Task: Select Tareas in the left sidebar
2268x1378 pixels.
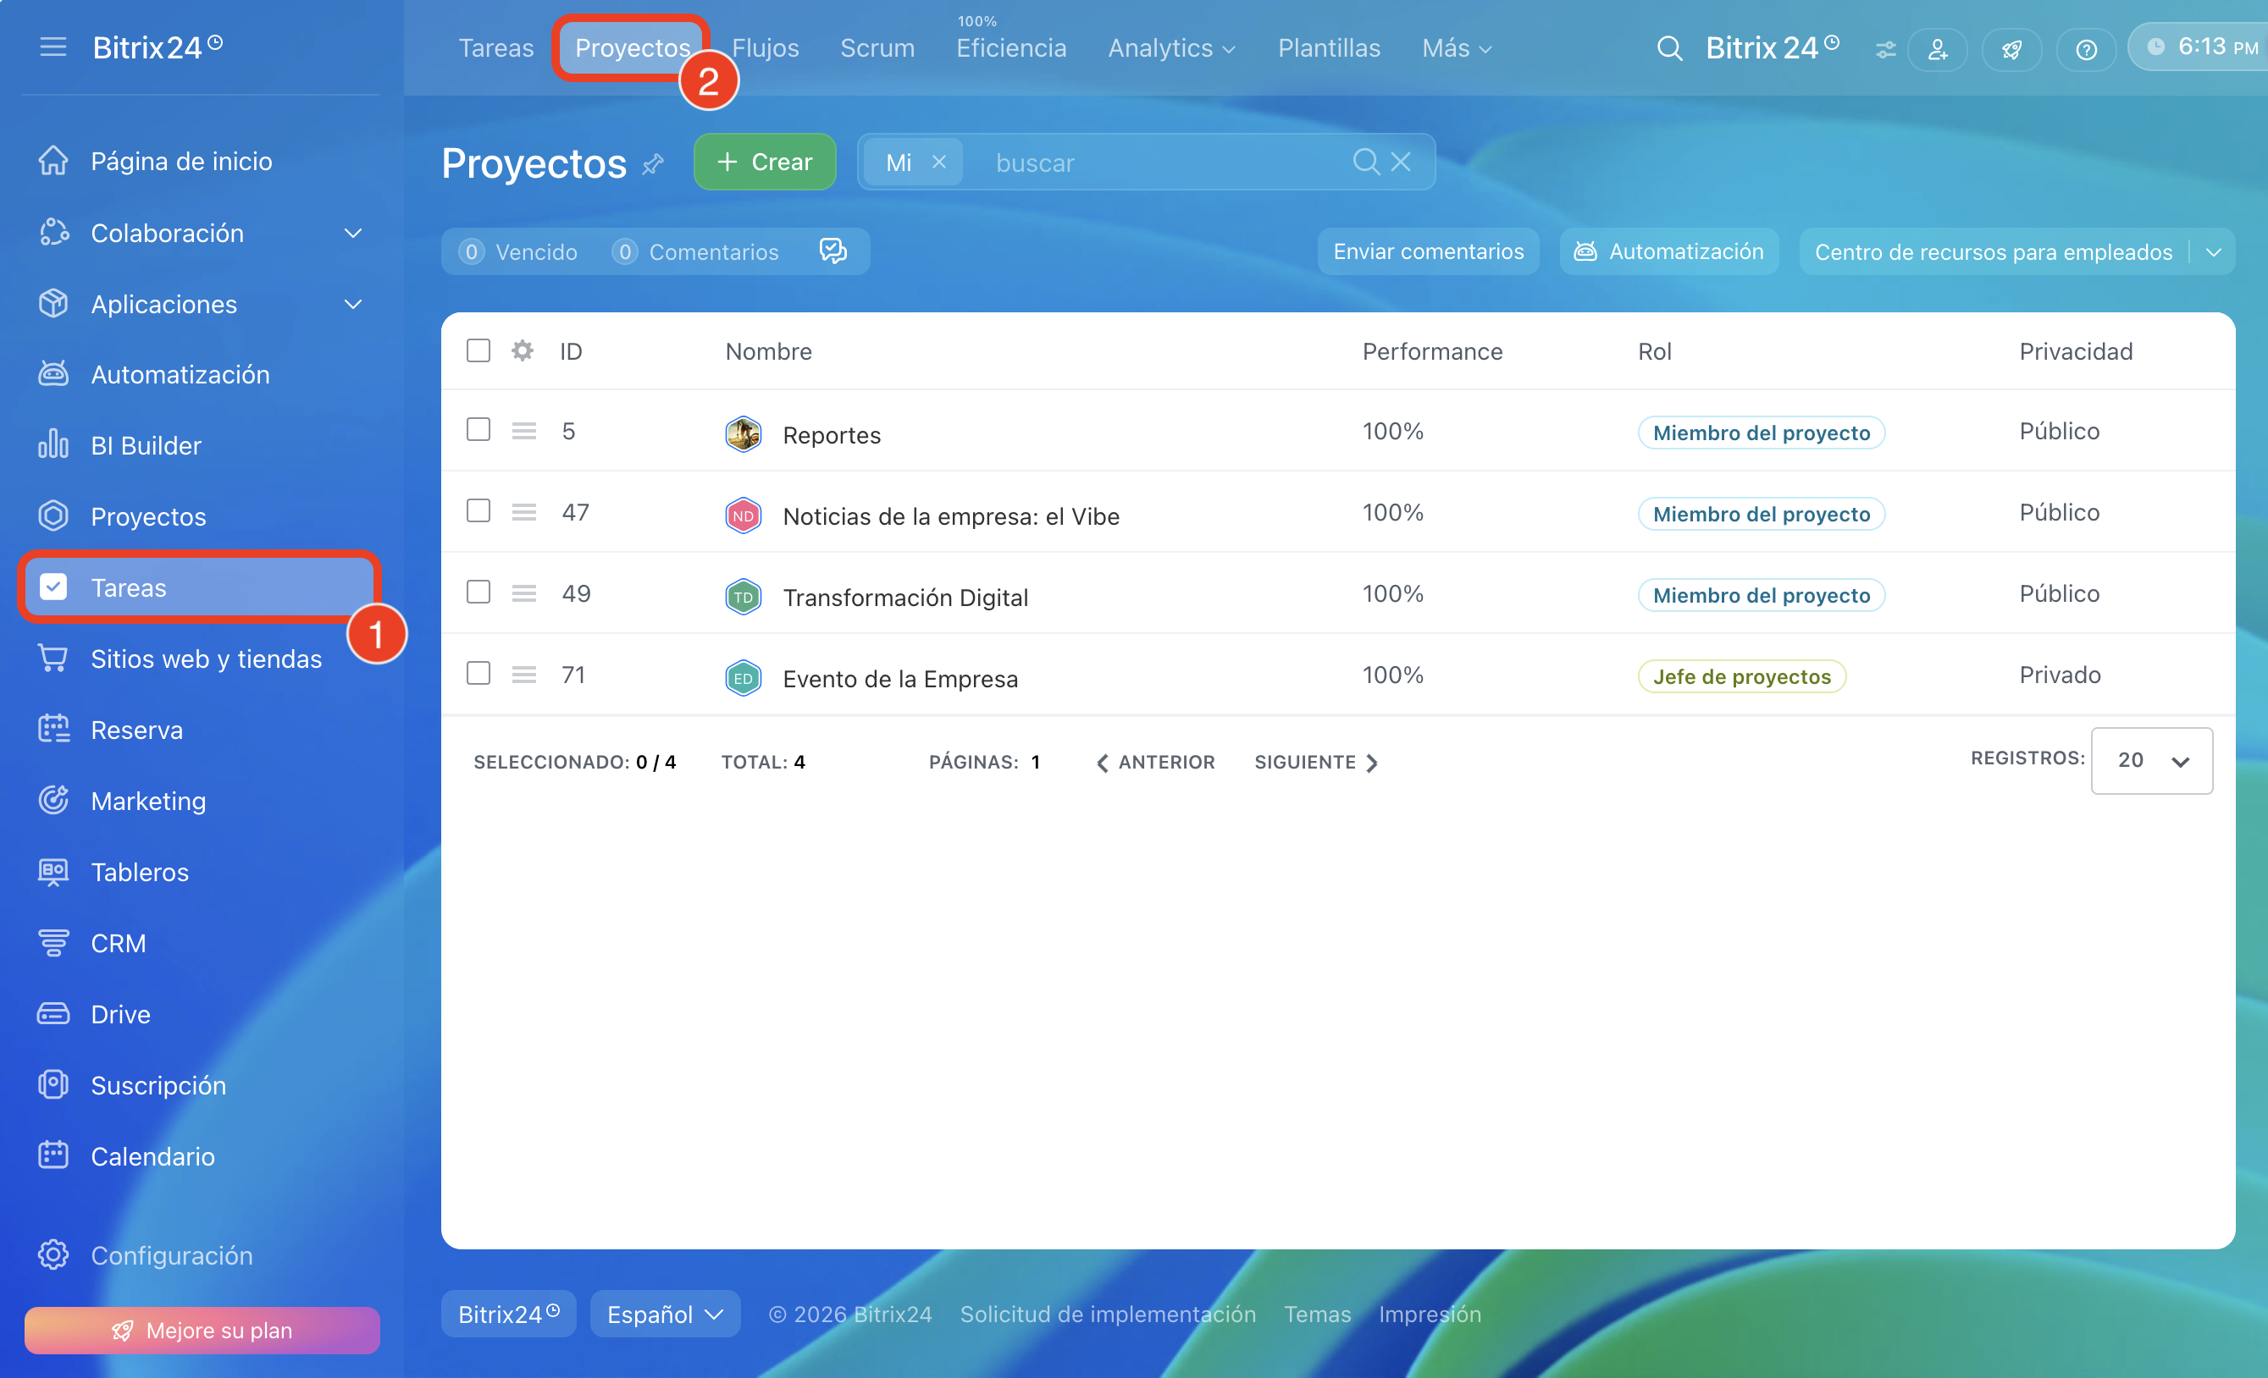Action: [200, 587]
